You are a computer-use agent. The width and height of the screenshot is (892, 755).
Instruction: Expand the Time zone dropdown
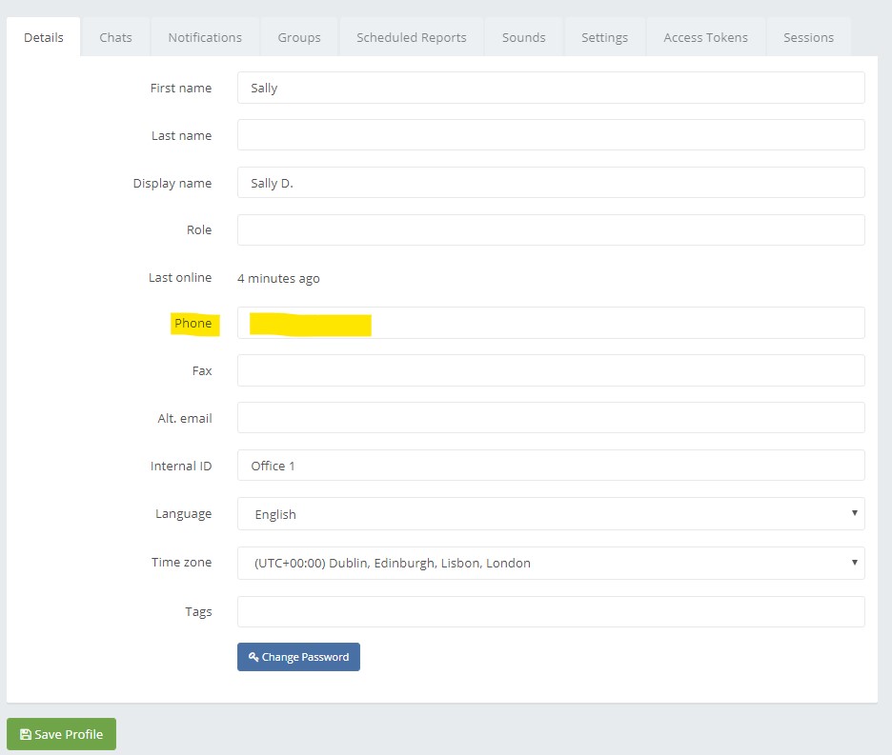point(550,563)
